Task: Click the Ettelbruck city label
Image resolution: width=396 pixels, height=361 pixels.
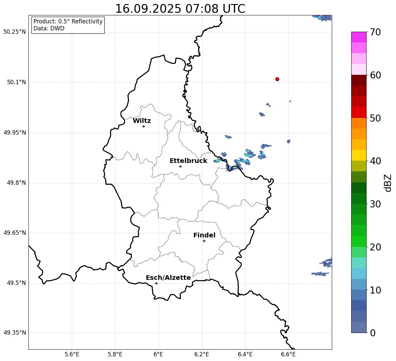Action: coord(188,161)
